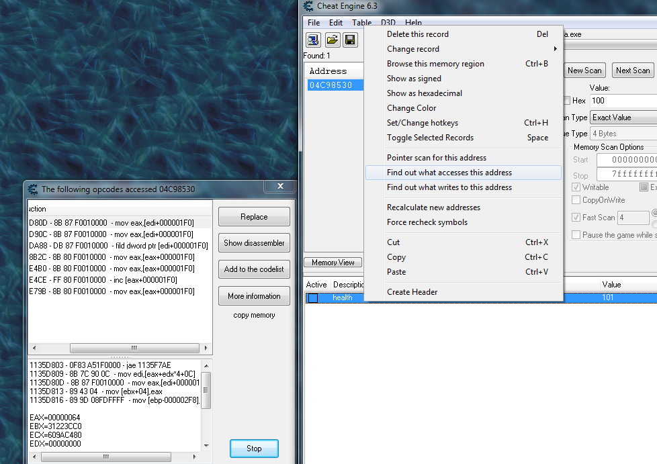Choose Change Color menu entry
This screenshot has width=657, height=464.
464,108
